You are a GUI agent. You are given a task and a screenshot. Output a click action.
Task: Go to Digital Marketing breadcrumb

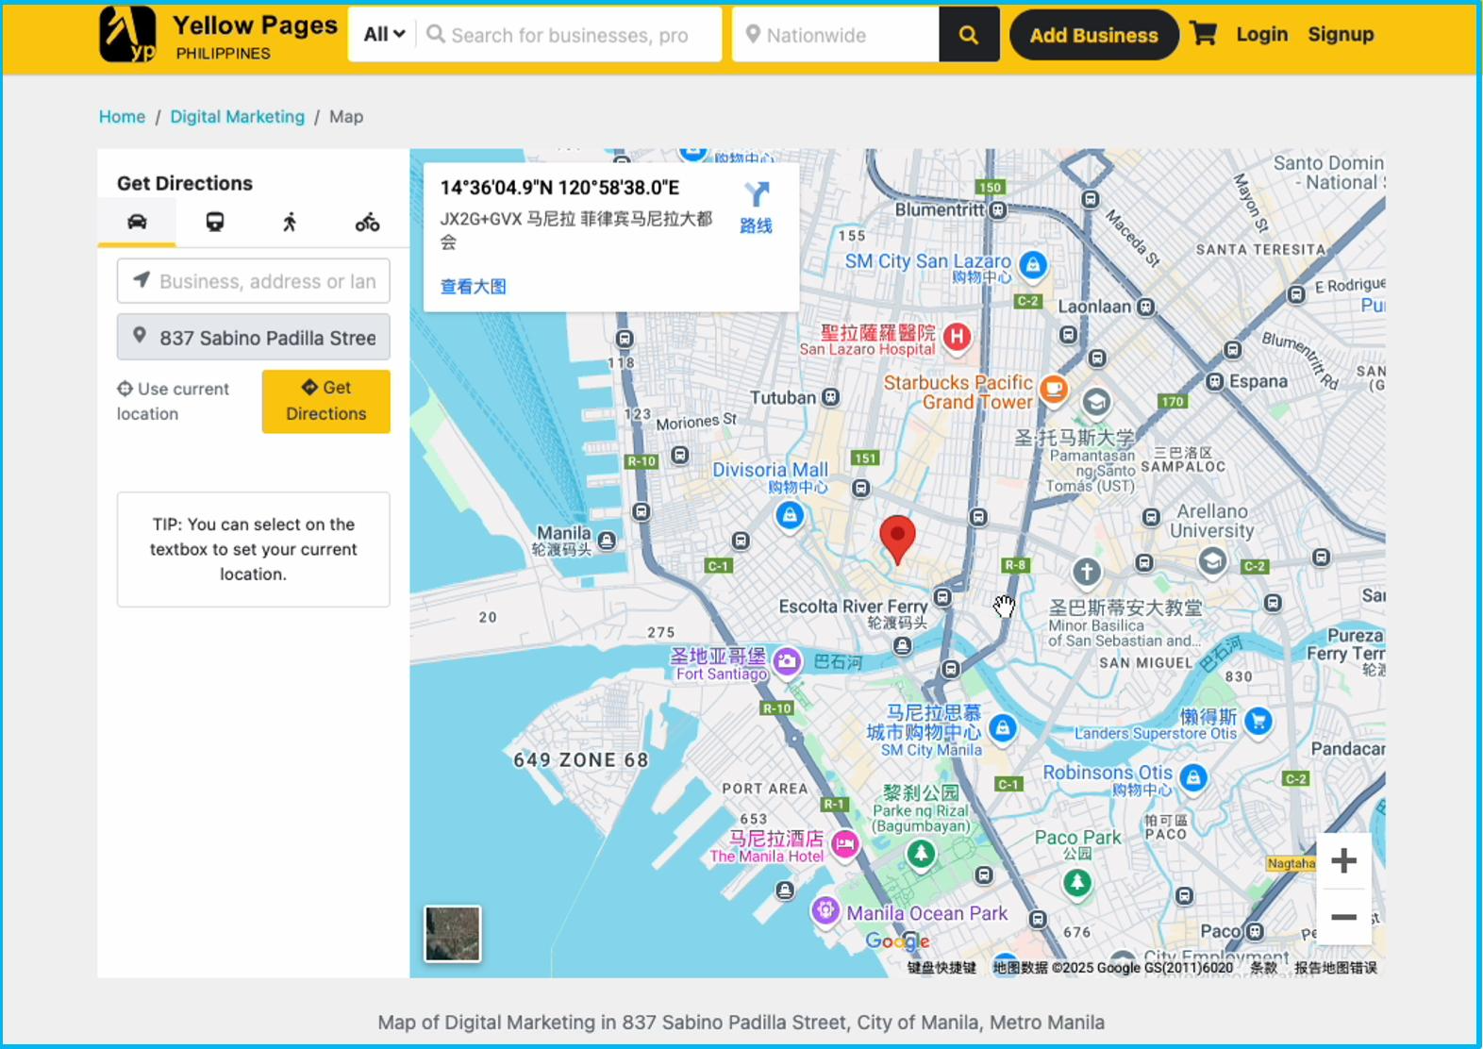(x=238, y=116)
